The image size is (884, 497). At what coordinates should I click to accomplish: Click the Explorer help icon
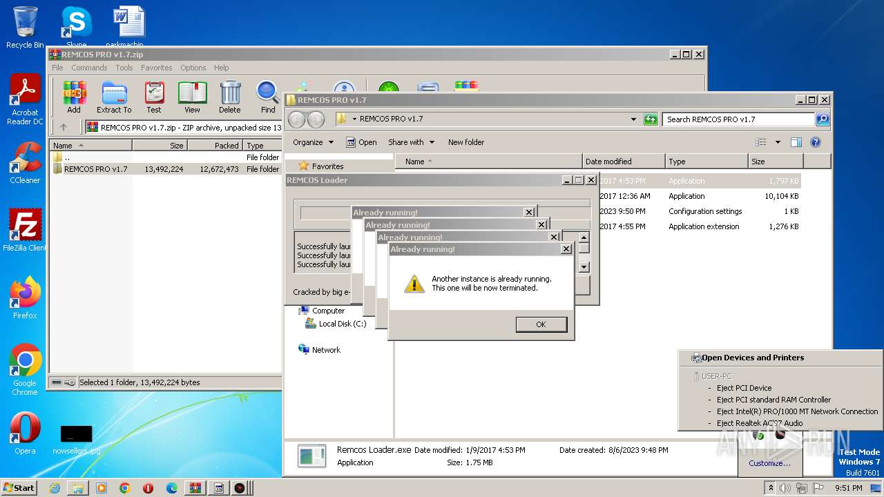(x=815, y=142)
